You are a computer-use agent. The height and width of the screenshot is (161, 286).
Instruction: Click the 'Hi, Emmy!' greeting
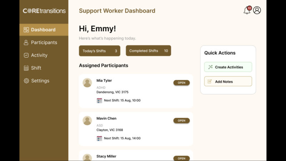tap(97, 29)
